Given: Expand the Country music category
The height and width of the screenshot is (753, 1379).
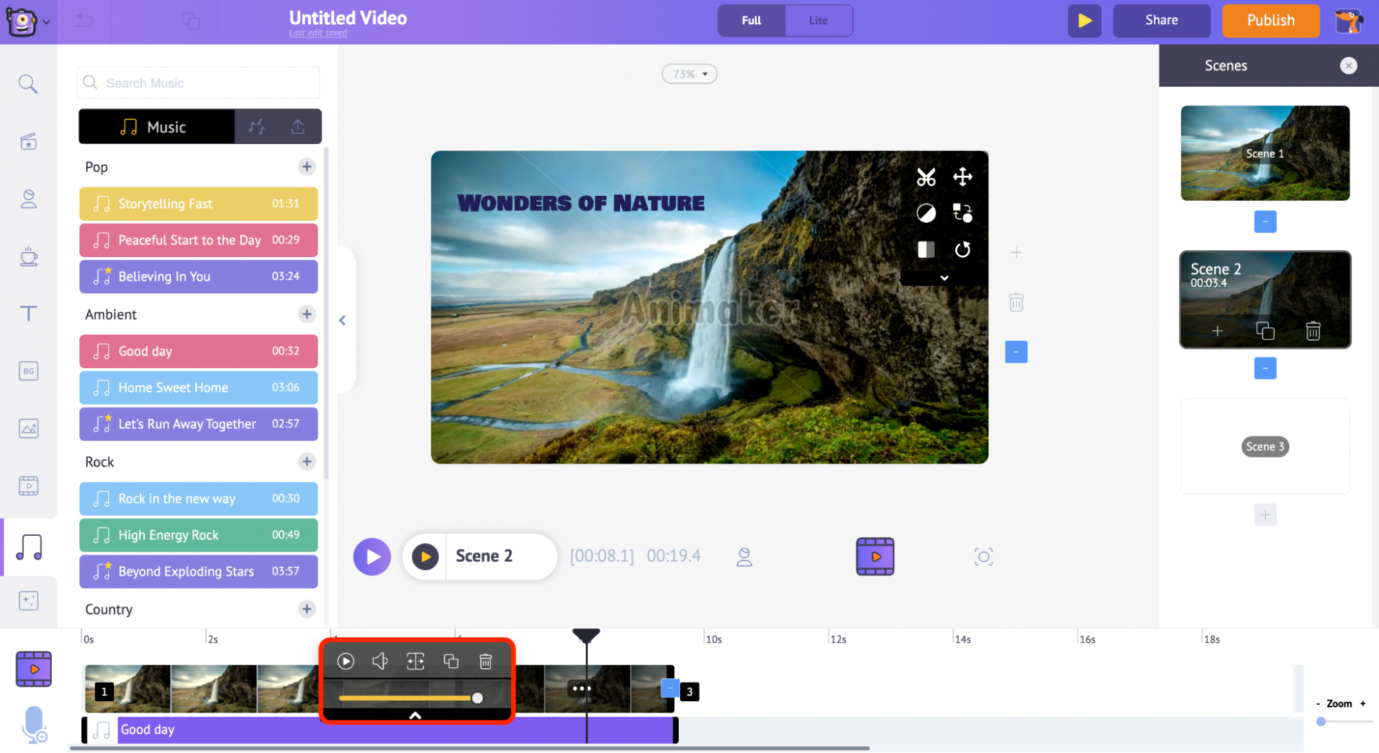Looking at the screenshot, I should coord(306,610).
